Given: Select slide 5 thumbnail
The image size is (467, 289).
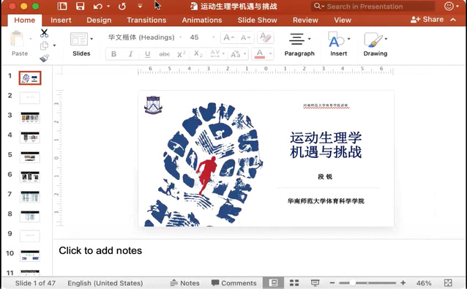Looking at the screenshot, I should (30, 157).
